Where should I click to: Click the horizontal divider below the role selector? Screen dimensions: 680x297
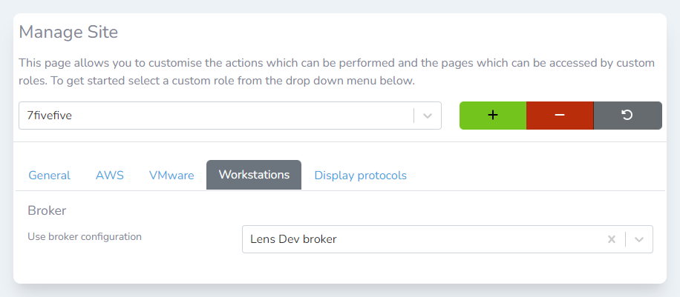[x=340, y=141]
